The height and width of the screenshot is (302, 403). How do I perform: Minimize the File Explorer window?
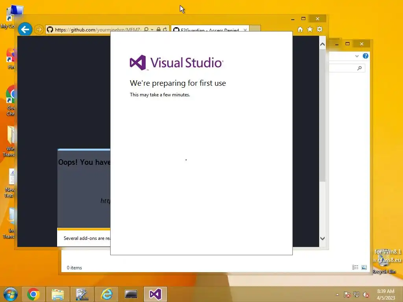click(337, 44)
